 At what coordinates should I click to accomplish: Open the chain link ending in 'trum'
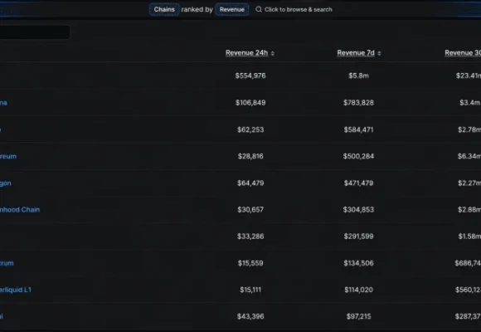pyautogui.click(x=7, y=263)
